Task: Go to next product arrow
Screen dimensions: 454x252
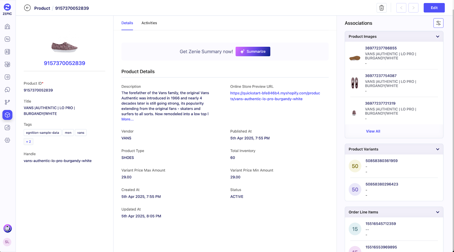Action: pos(413,8)
